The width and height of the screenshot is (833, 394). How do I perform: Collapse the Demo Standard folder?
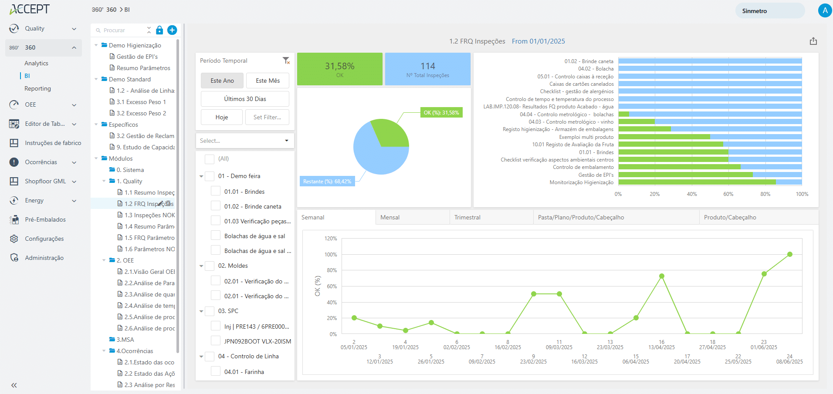click(96, 79)
